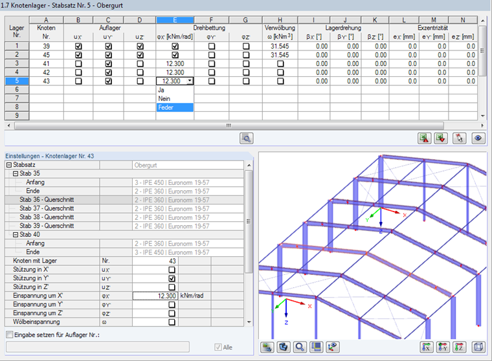492x361 pixels.
Task: Click the Knoten mit Lager value 43
Action: (155, 261)
